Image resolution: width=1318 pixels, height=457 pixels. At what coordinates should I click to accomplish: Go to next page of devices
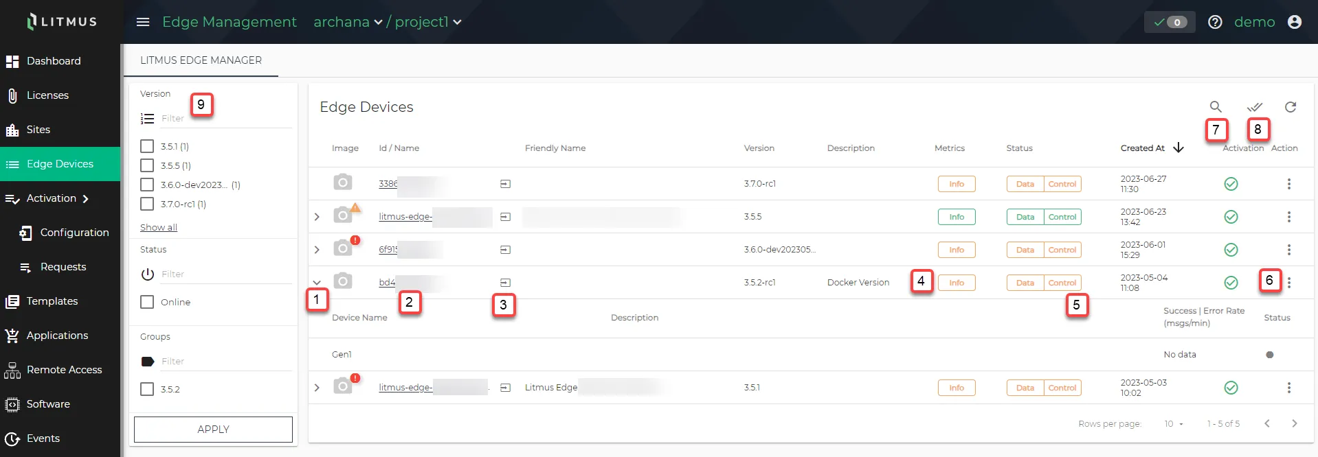1295,423
